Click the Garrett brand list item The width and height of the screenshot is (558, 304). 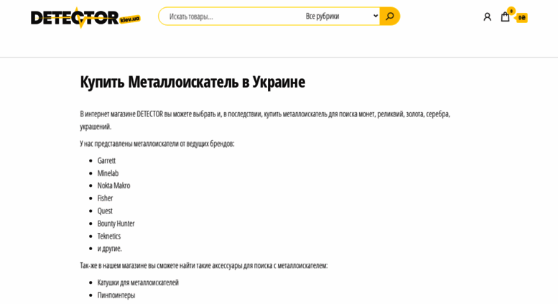coord(106,160)
